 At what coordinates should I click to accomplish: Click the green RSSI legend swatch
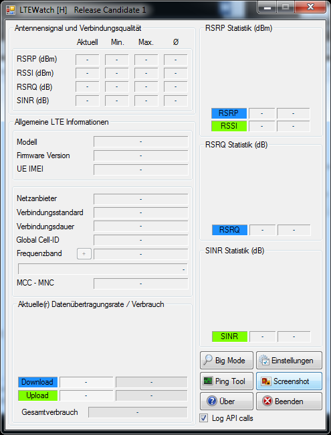(229, 126)
